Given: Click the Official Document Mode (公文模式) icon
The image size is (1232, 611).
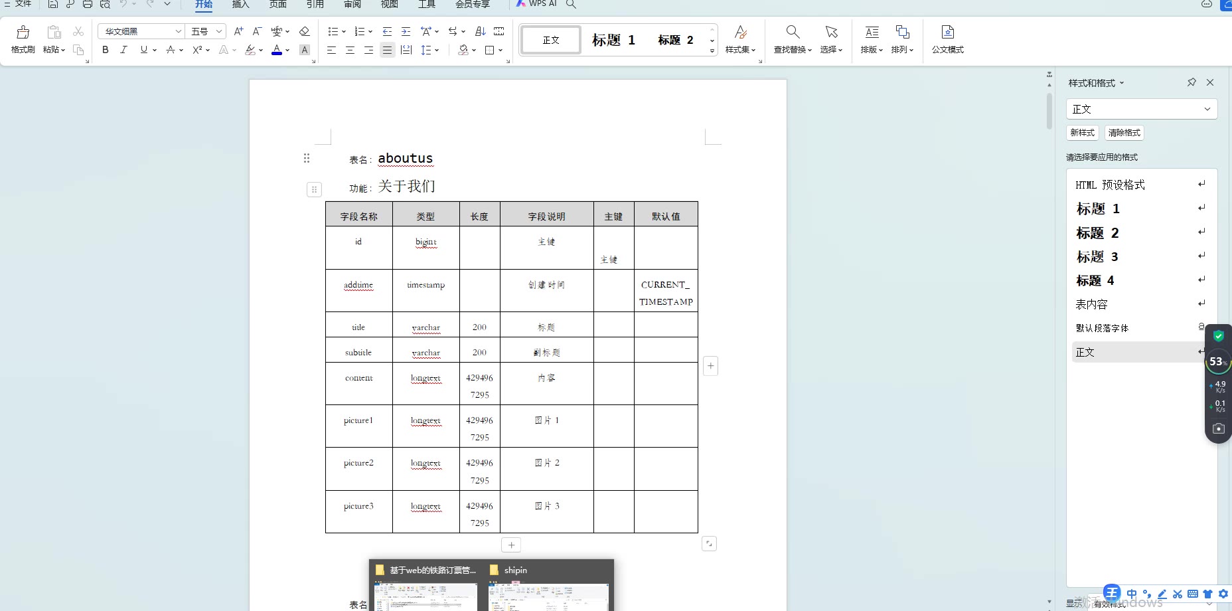Looking at the screenshot, I should [x=947, y=39].
